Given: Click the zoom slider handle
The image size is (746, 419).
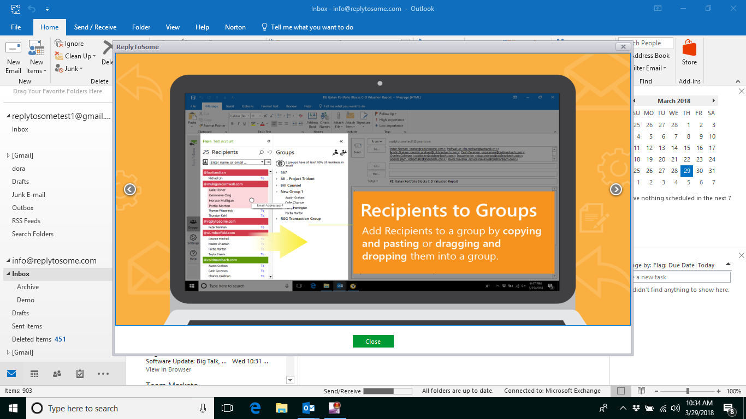Looking at the screenshot, I should click(688, 391).
